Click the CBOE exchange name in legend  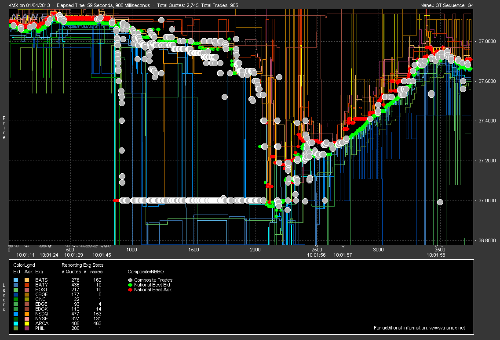click(x=41, y=294)
